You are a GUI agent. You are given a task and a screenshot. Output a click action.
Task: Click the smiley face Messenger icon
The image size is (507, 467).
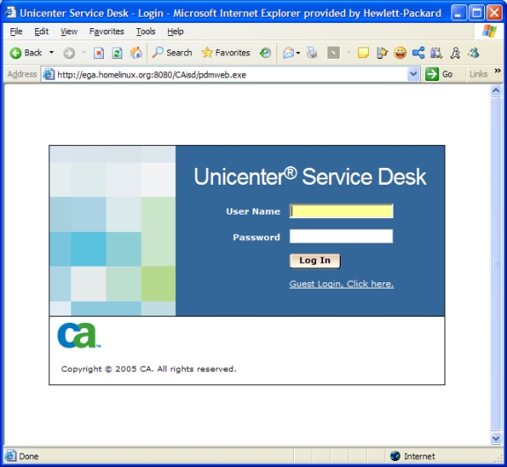click(400, 53)
